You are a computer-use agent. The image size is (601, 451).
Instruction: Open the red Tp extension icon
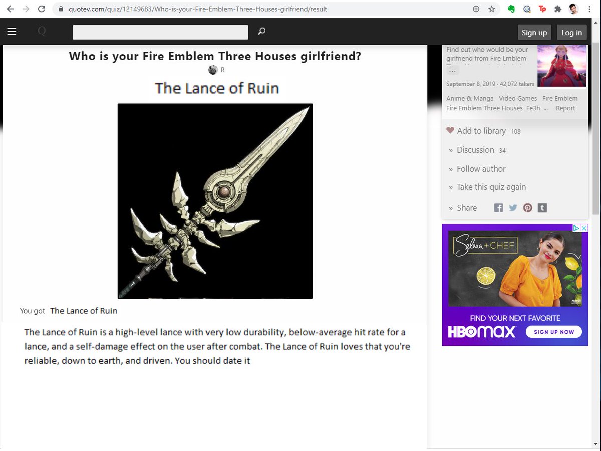542,9
